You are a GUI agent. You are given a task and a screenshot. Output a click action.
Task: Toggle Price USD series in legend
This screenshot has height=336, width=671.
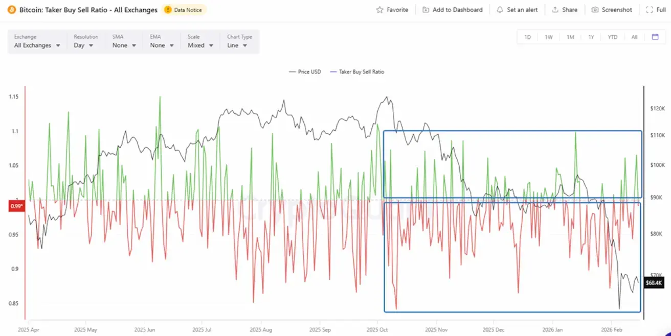coord(305,72)
